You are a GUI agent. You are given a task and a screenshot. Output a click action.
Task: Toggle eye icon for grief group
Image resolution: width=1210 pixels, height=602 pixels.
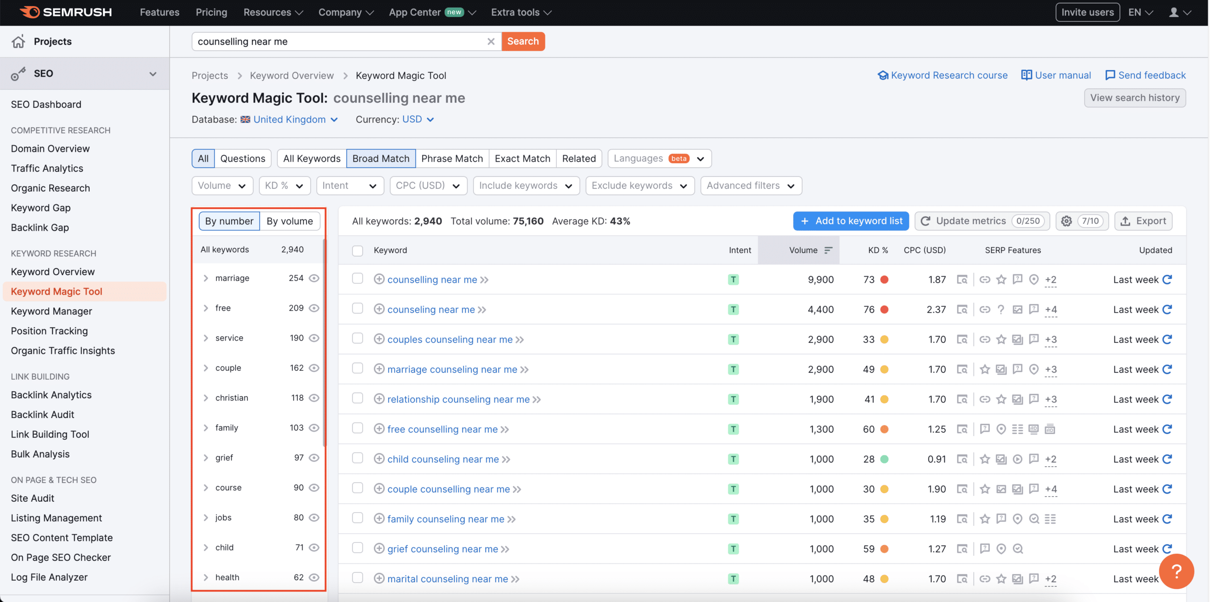coord(314,458)
